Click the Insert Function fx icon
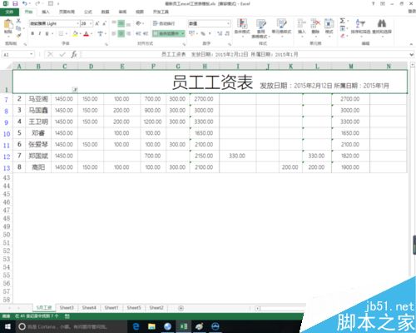Viewport: 416px width, 333px height. tap(74, 54)
